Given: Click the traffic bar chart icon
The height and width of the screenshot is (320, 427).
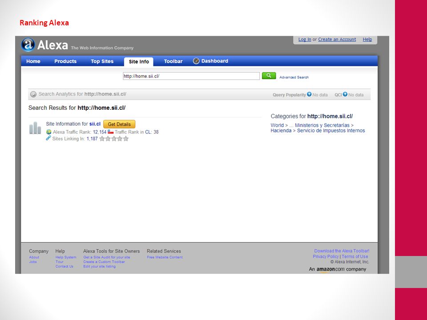Looking at the screenshot, I should pos(35,128).
